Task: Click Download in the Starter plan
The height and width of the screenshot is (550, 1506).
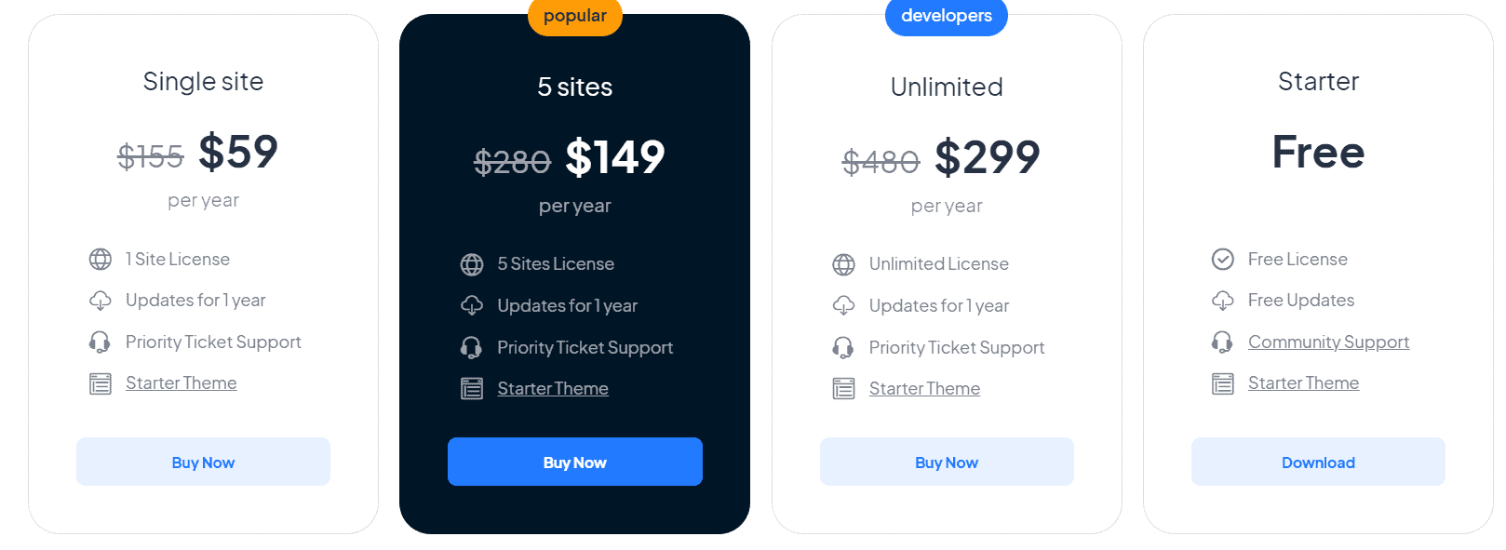Action: [1318, 462]
